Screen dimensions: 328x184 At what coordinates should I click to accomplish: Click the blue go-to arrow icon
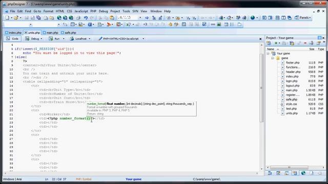[147, 18]
